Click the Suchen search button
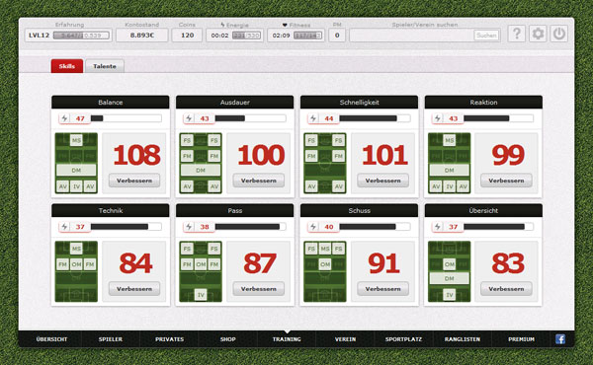Viewport: 593px width, 365px height. coord(486,36)
